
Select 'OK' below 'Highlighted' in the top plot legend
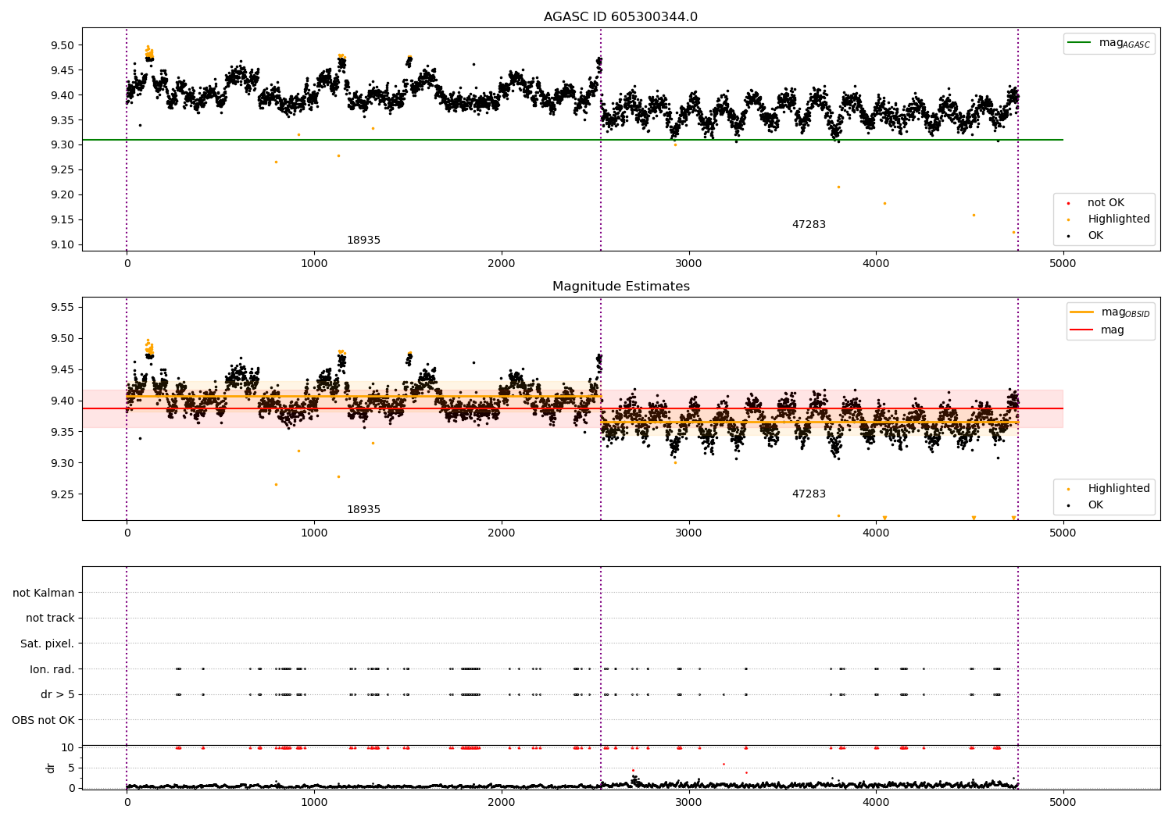1095,236
